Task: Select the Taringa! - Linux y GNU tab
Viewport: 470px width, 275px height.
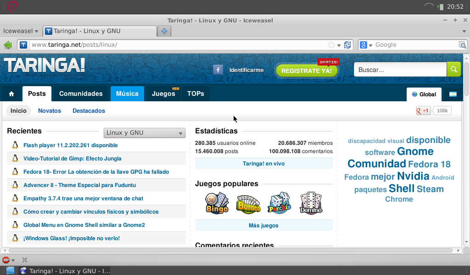Action: click(100, 31)
